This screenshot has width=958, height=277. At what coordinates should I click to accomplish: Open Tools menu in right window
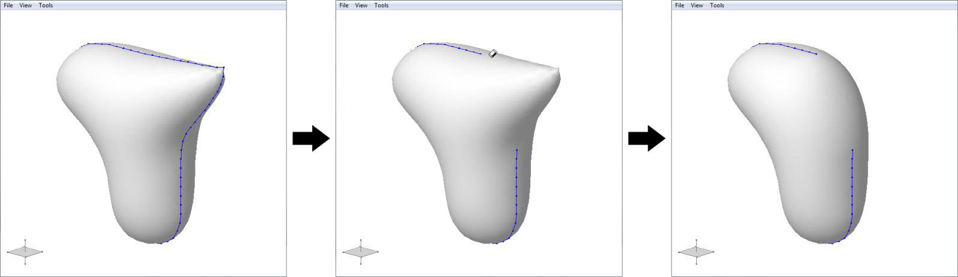717,5
